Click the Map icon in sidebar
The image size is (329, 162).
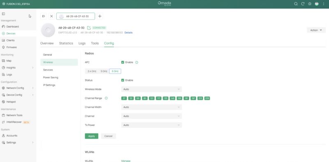pyautogui.click(x=3, y=61)
